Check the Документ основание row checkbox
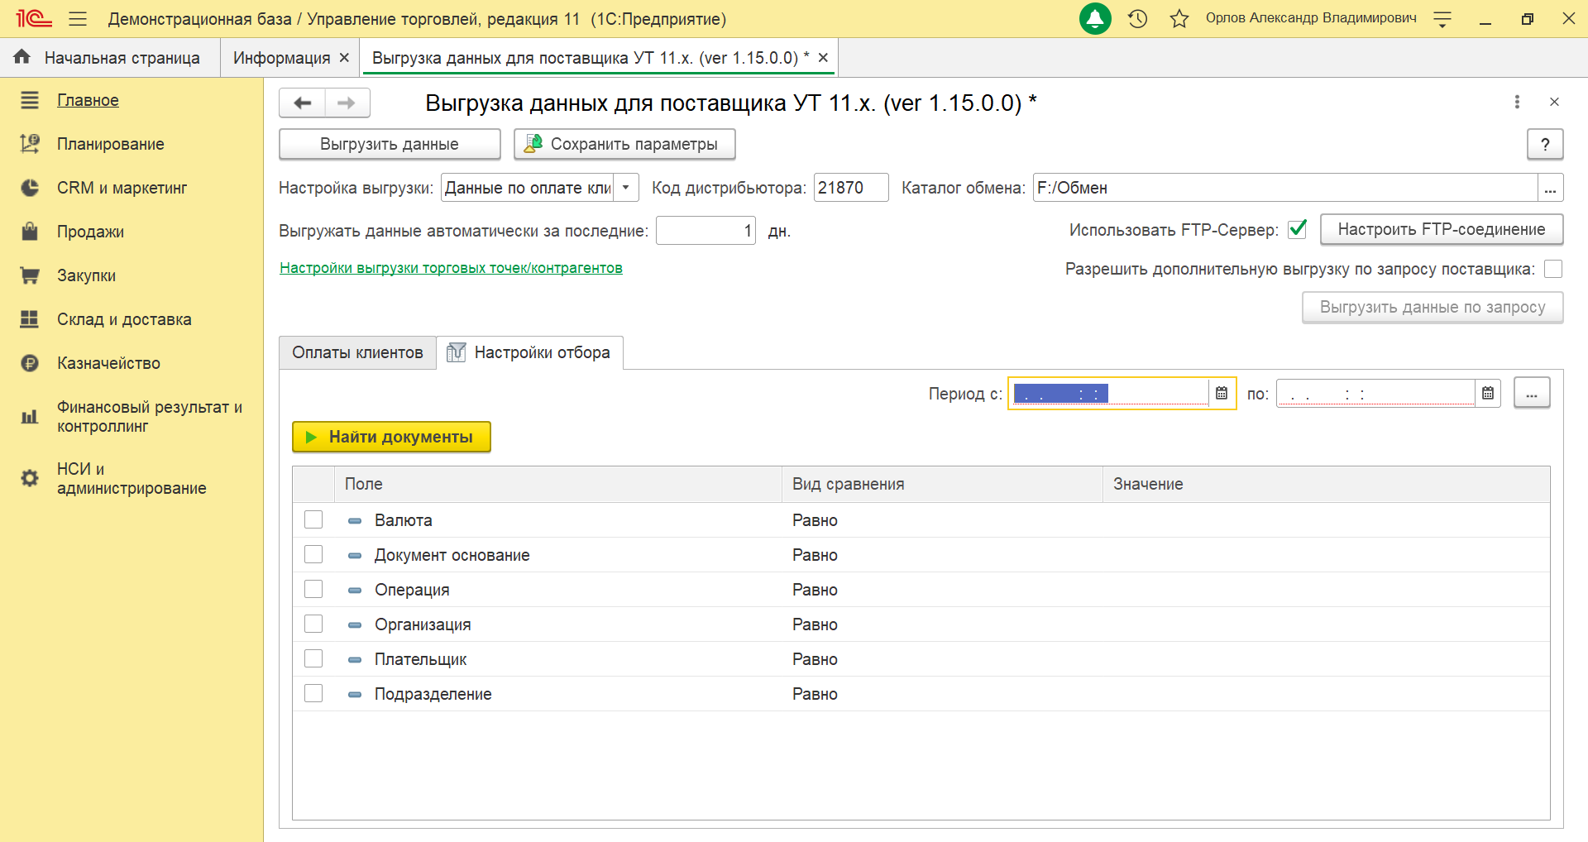The image size is (1588, 842). tap(313, 554)
